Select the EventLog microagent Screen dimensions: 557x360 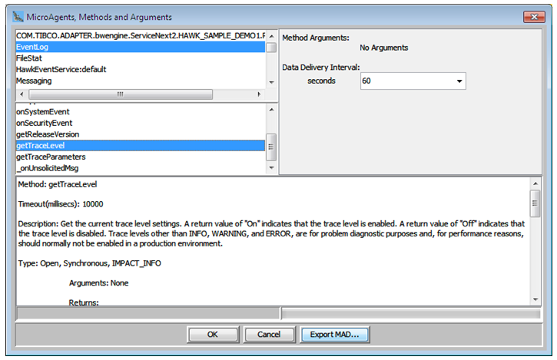tap(141, 47)
